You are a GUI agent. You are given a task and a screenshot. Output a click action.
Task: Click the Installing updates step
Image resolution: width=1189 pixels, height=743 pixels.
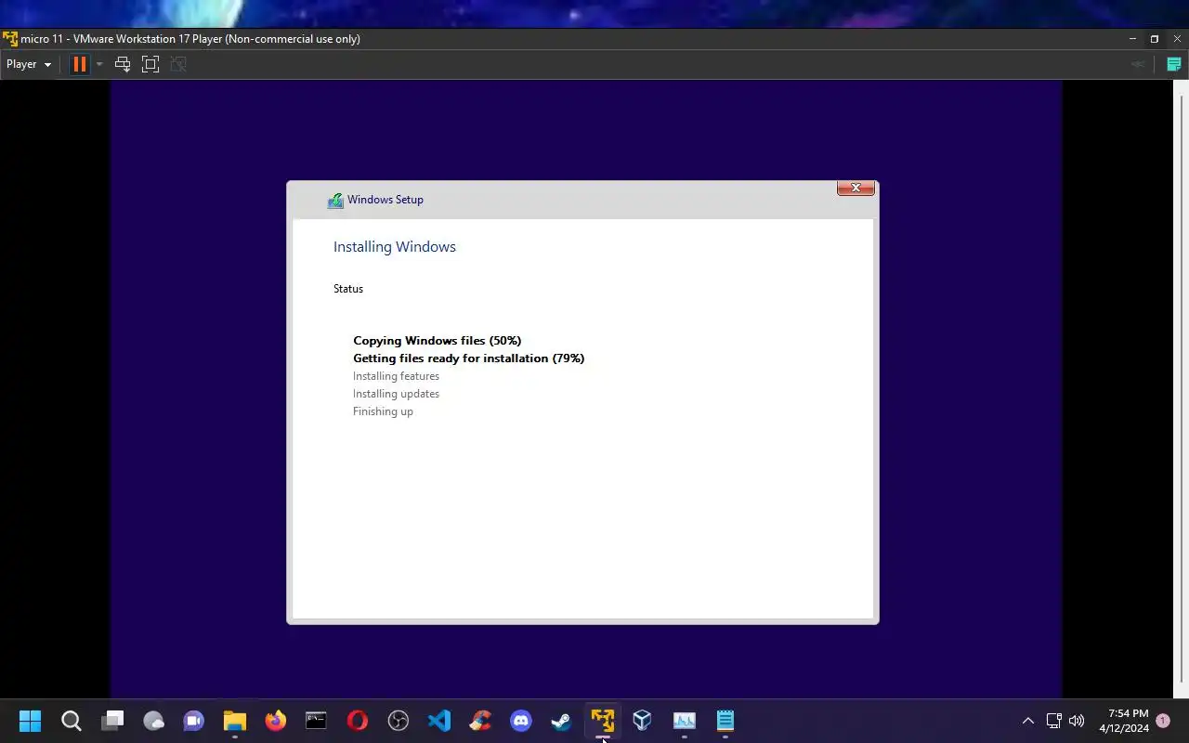tap(396, 394)
